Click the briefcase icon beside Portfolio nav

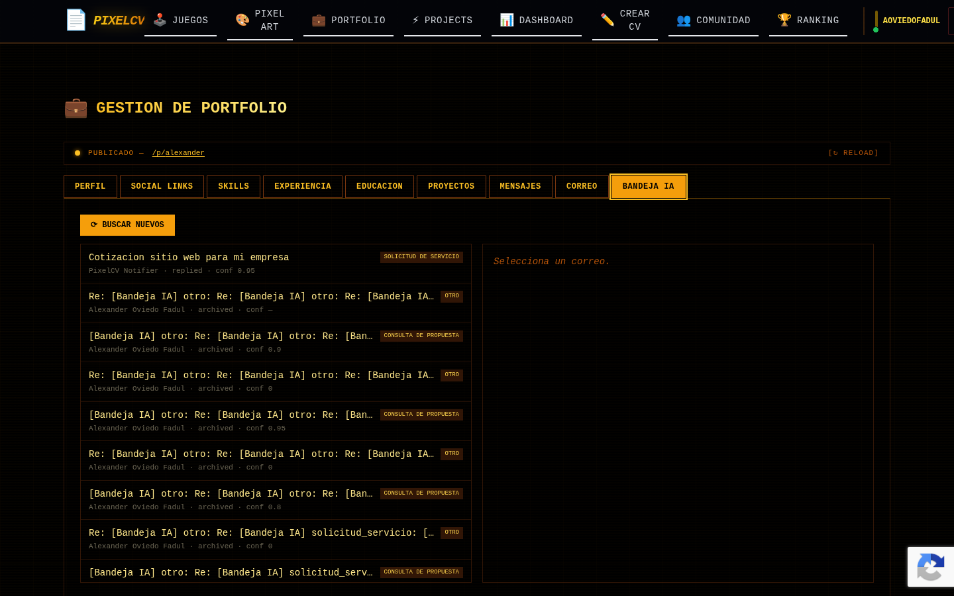pyautogui.click(x=319, y=20)
